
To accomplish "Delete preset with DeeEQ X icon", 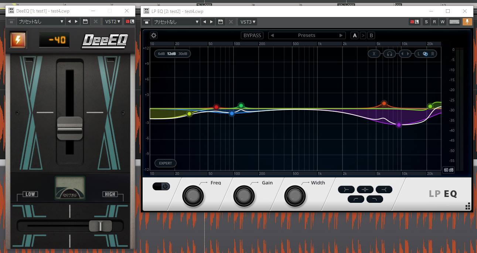I will [x=96, y=22].
